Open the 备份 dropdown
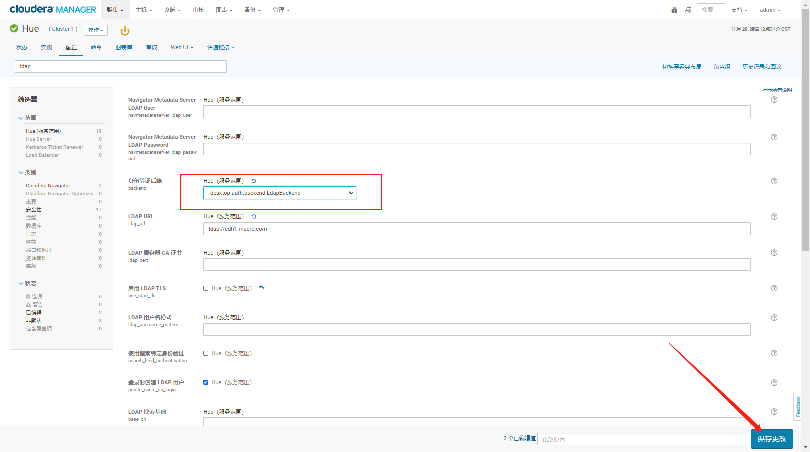 coord(253,10)
